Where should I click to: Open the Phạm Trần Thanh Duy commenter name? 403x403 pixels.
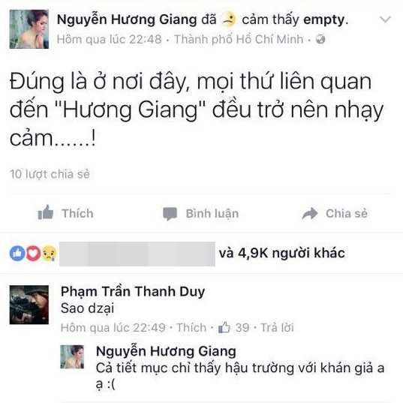[x=133, y=292]
